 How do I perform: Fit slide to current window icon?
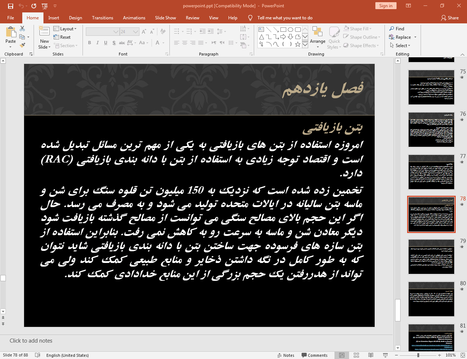coord(462,355)
